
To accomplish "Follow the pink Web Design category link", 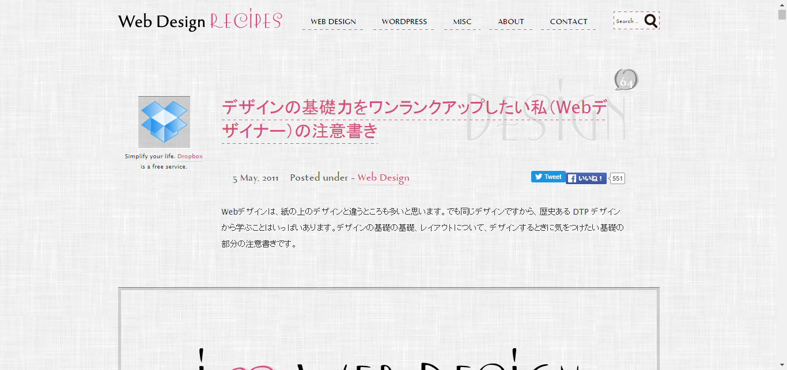I will click(x=383, y=178).
